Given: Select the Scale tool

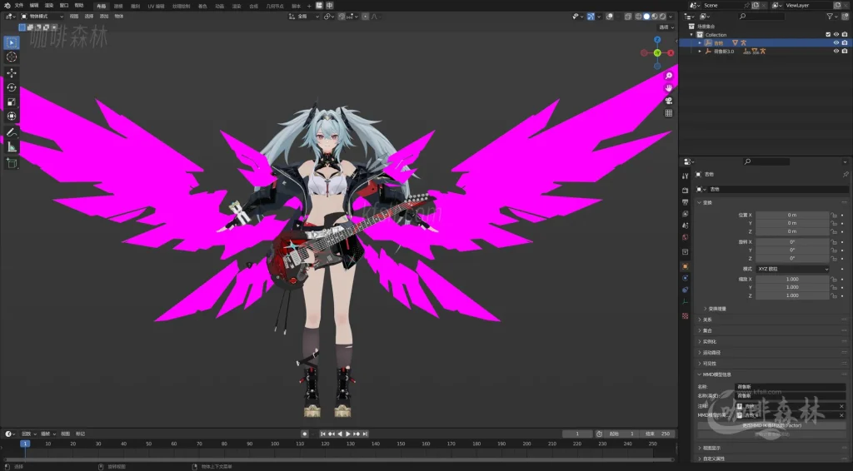Looking at the screenshot, I should click(x=12, y=102).
